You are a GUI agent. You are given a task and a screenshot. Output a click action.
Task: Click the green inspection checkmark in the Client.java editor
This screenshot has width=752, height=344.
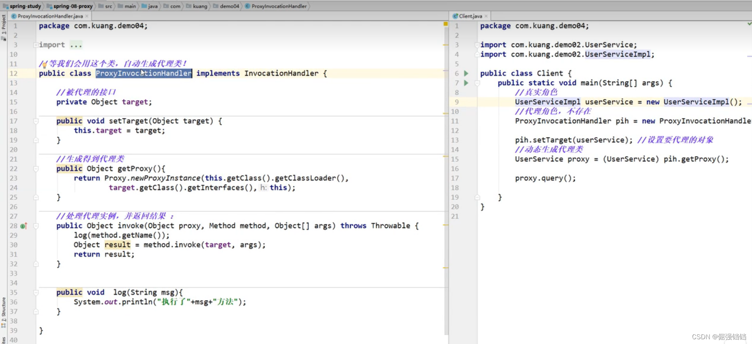pos(749,24)
